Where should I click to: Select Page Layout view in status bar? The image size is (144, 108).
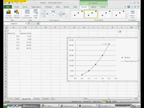107,102
